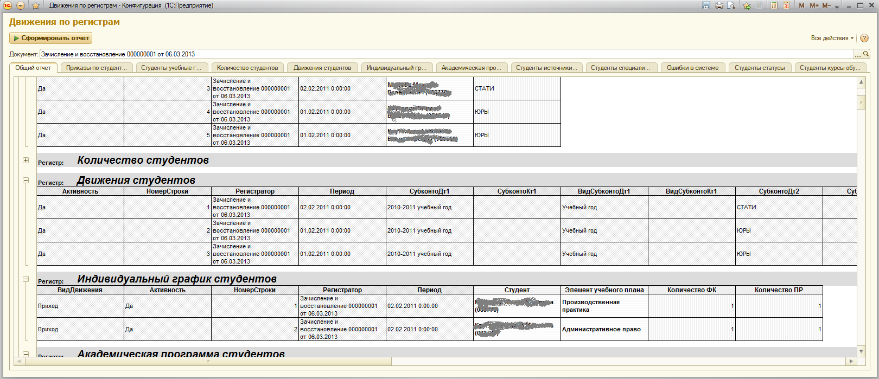Click the ellipsis button in Документ field
879x379 pixels.
[858, 54]
